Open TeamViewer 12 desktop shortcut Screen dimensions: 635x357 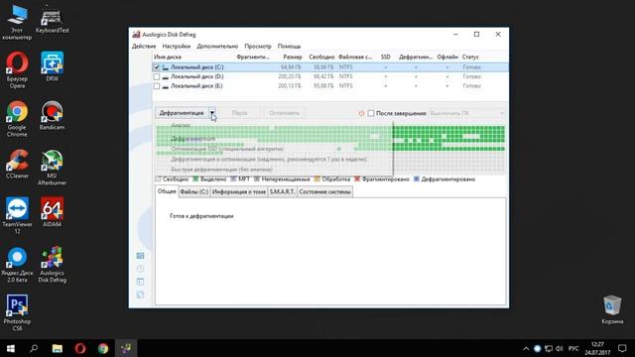[17, 215]
